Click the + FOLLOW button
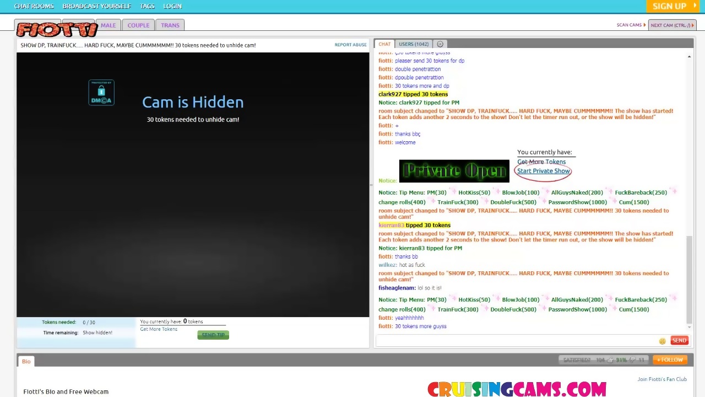 click(x=669, y=360)
